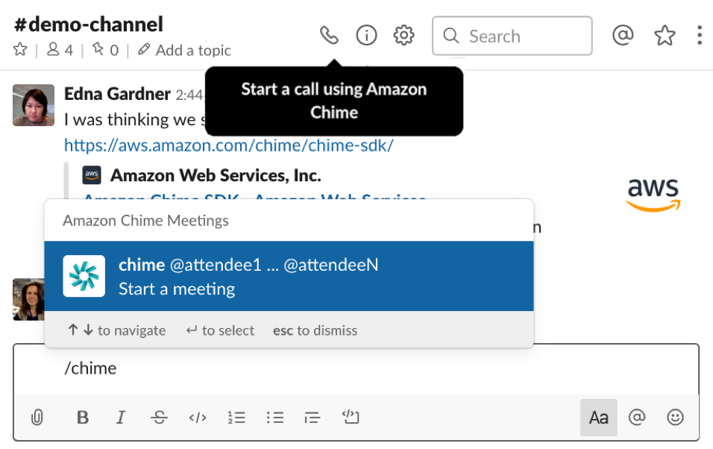Insert a numbered list
Screen dimensions: 713x449
(236, 418)
